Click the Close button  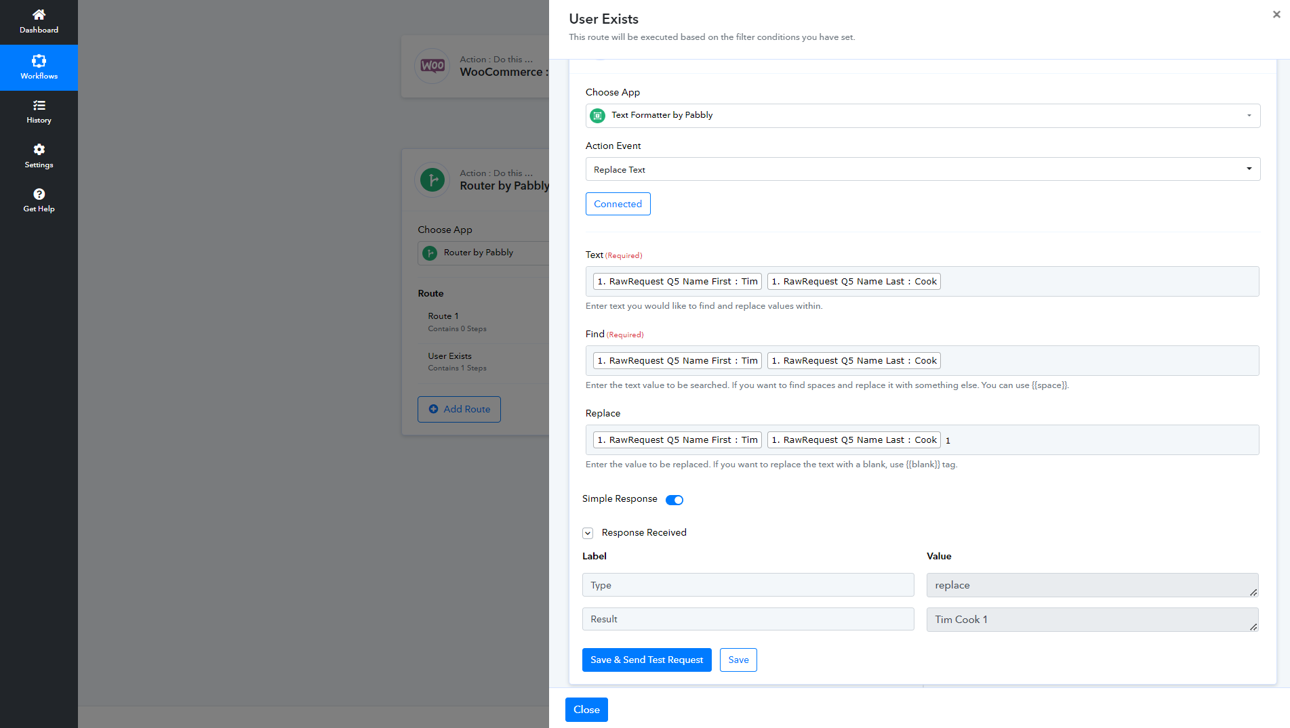coord(586,710)
